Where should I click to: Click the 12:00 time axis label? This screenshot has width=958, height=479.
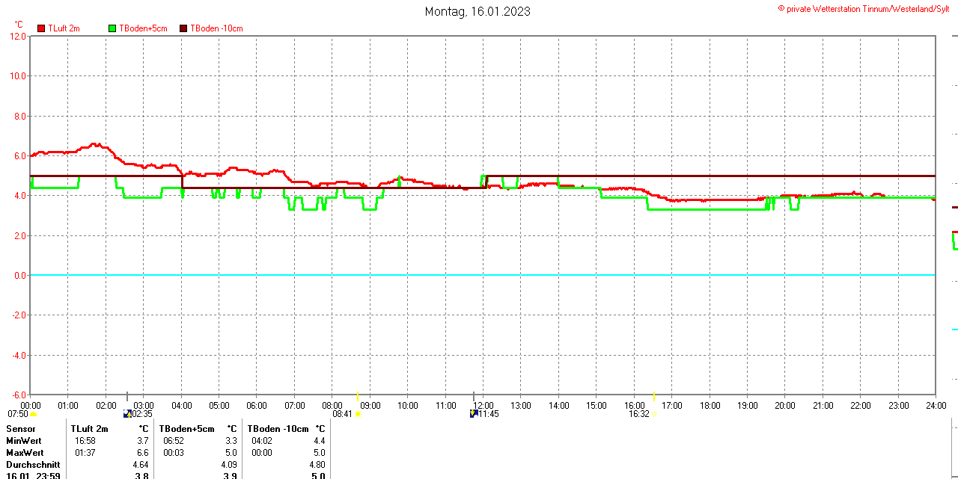coord(483,406)
